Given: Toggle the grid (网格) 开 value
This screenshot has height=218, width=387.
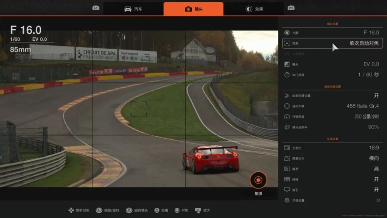Looking at the screenshot, I should [376, 179].
